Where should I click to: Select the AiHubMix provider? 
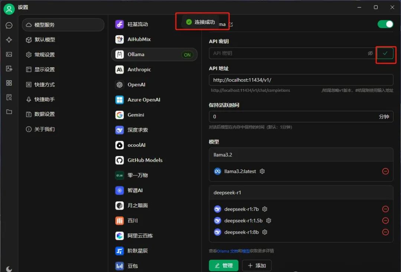click(154, 39)
